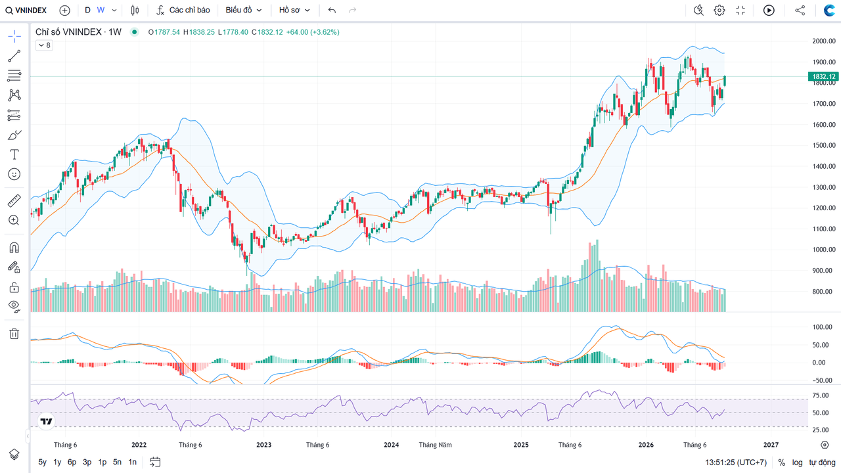Select the zoom in tool
Image resolution: width=841 pixels, height=473 pixels.
point(14,220)
